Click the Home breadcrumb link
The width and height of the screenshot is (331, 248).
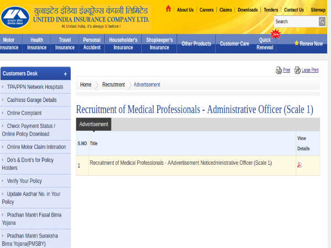(86, 84)
